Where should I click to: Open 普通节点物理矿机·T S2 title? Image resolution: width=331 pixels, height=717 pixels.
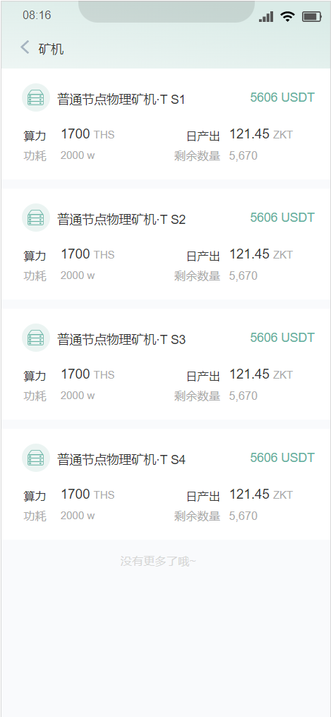(x=121, y=220)
